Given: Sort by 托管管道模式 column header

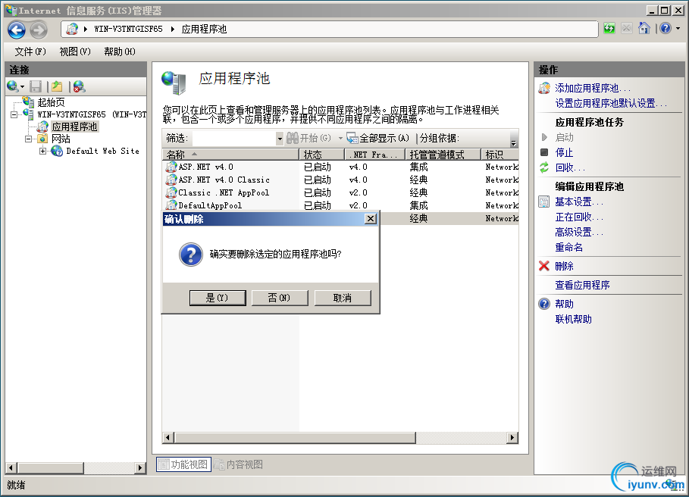Looking at the screenshot, I should coord(443,155).
